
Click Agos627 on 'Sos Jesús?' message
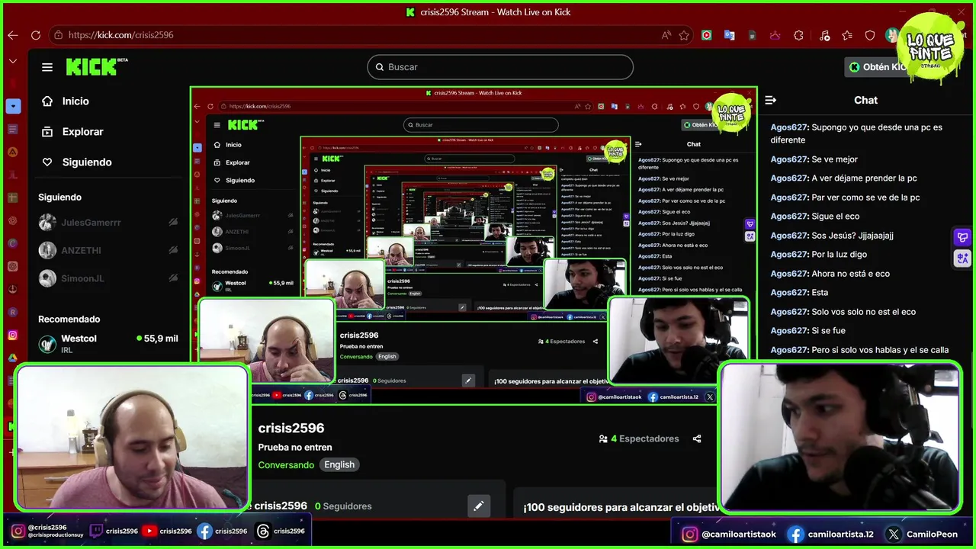pyautogui.click(x=788, y=236)
